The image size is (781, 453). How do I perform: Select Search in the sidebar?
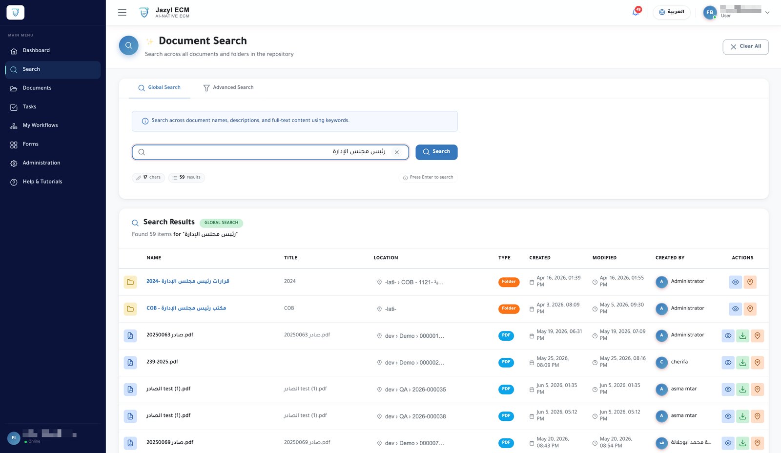click(53, 70)
